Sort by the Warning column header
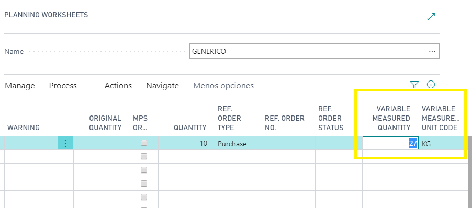 (24, 128)
